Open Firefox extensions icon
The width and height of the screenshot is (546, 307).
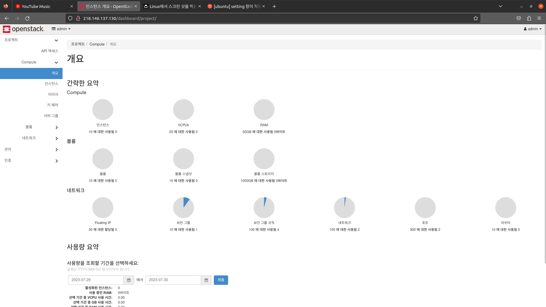pos(529,18)
